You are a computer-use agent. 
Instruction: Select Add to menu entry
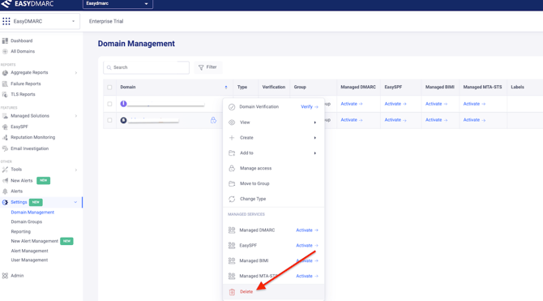click(x=274, y=153)
